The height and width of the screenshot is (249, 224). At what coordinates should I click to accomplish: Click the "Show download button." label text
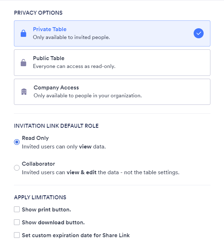[53, 223]
